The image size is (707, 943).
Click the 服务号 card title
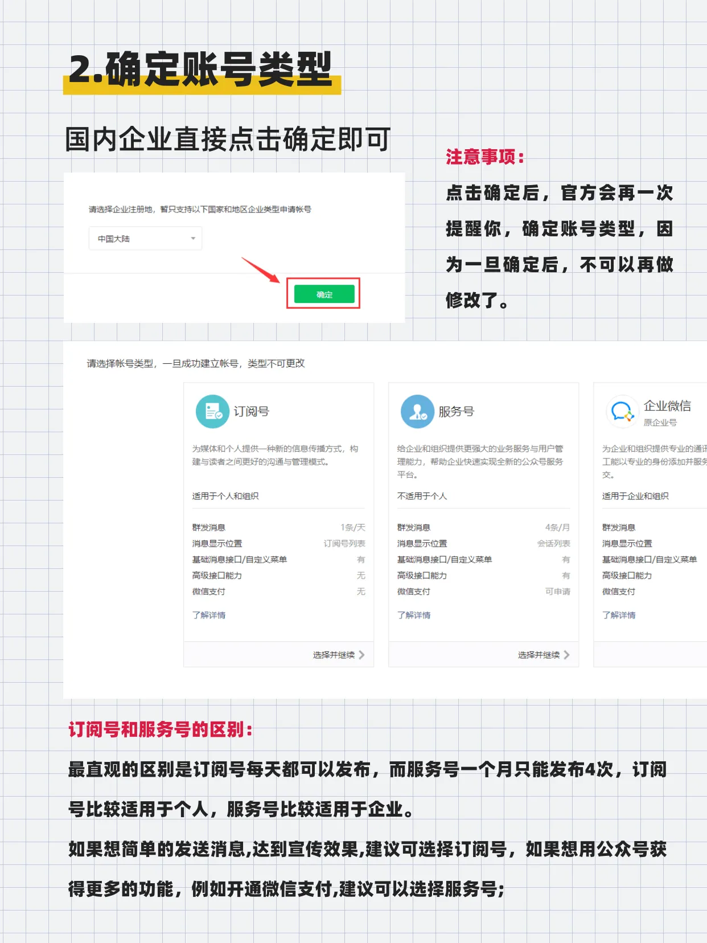coord(457,411)
